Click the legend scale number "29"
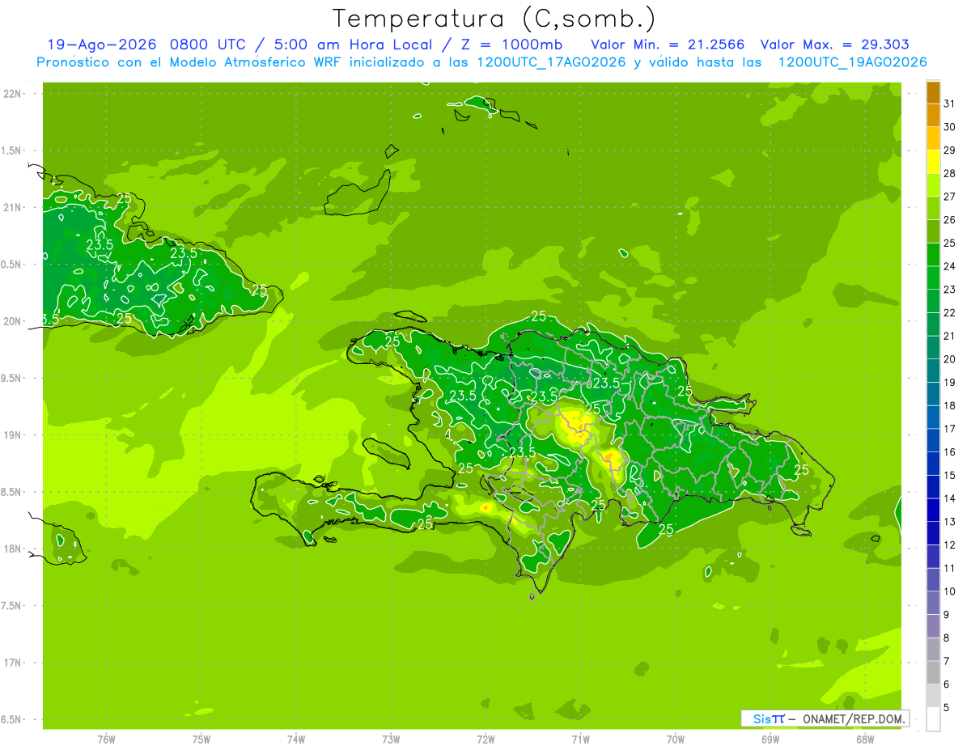Screen dimensions: 971x750 tap(950, 150)
